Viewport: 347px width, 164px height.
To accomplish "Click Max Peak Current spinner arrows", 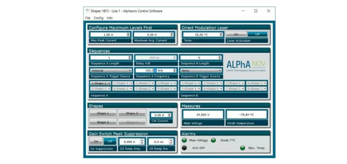I will click(x=128, y=35).
